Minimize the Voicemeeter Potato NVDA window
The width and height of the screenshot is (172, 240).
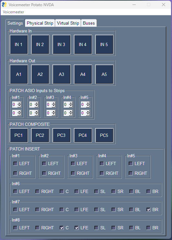(x=134, y=5)
